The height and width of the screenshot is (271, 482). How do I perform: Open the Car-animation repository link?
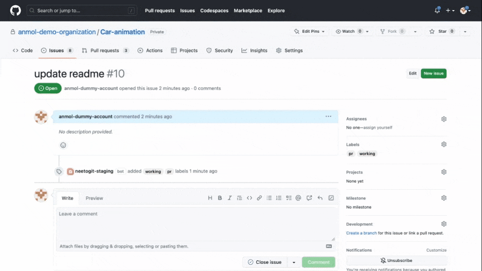click(122, 32)
